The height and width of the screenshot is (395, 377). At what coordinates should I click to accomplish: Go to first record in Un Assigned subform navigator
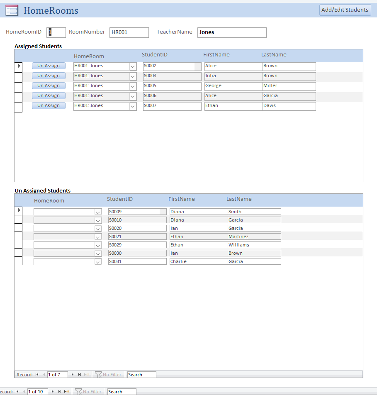37,375
